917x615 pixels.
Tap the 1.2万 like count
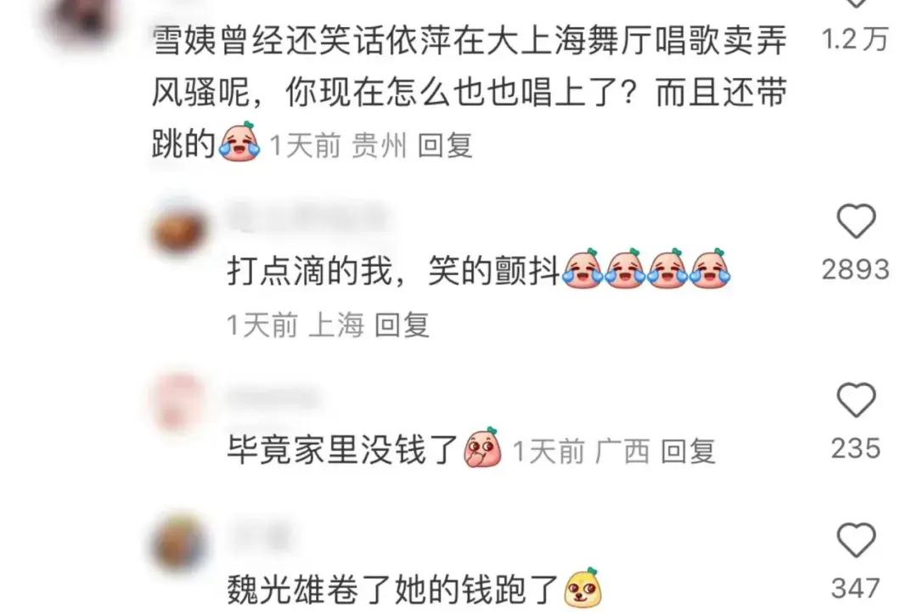coord(854,40)
